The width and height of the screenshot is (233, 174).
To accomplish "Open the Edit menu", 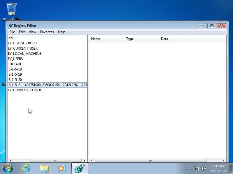I will [22, 32].
